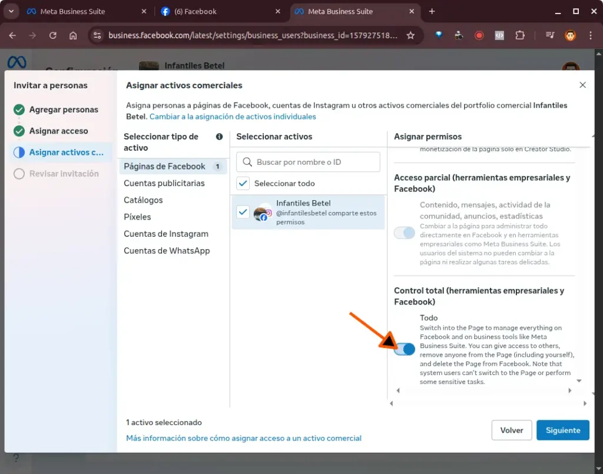Reload the page using the refresh icon
603x474 pixels.
pyautogui.click(x=53, y=35)
